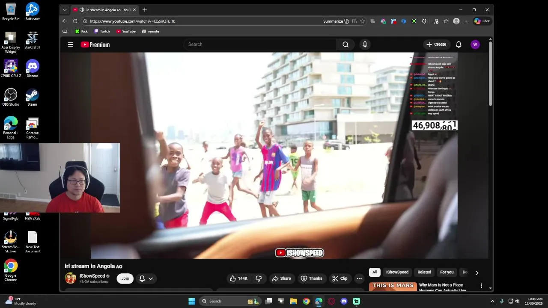The image size is (548, 308).
Task: Reload the YouTube page
Action: coord(75,21)
